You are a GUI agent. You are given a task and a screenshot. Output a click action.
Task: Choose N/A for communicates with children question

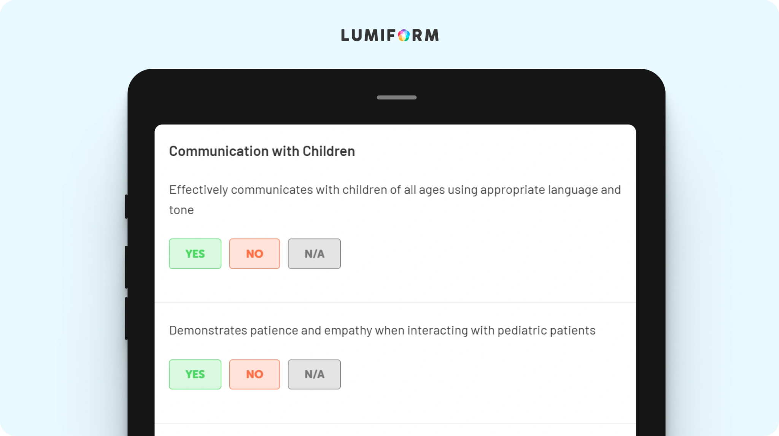click(314, 254)
